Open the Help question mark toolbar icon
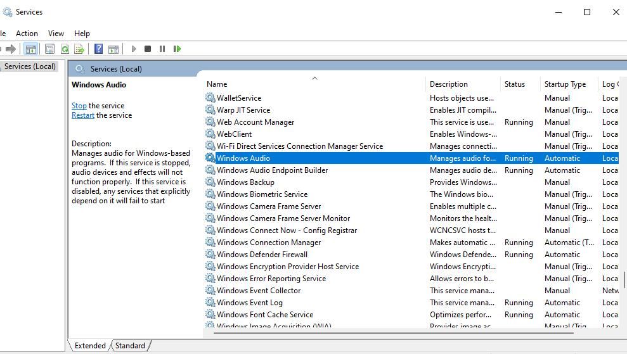This screenshot has width=627, height=354. tap(98, 49)
